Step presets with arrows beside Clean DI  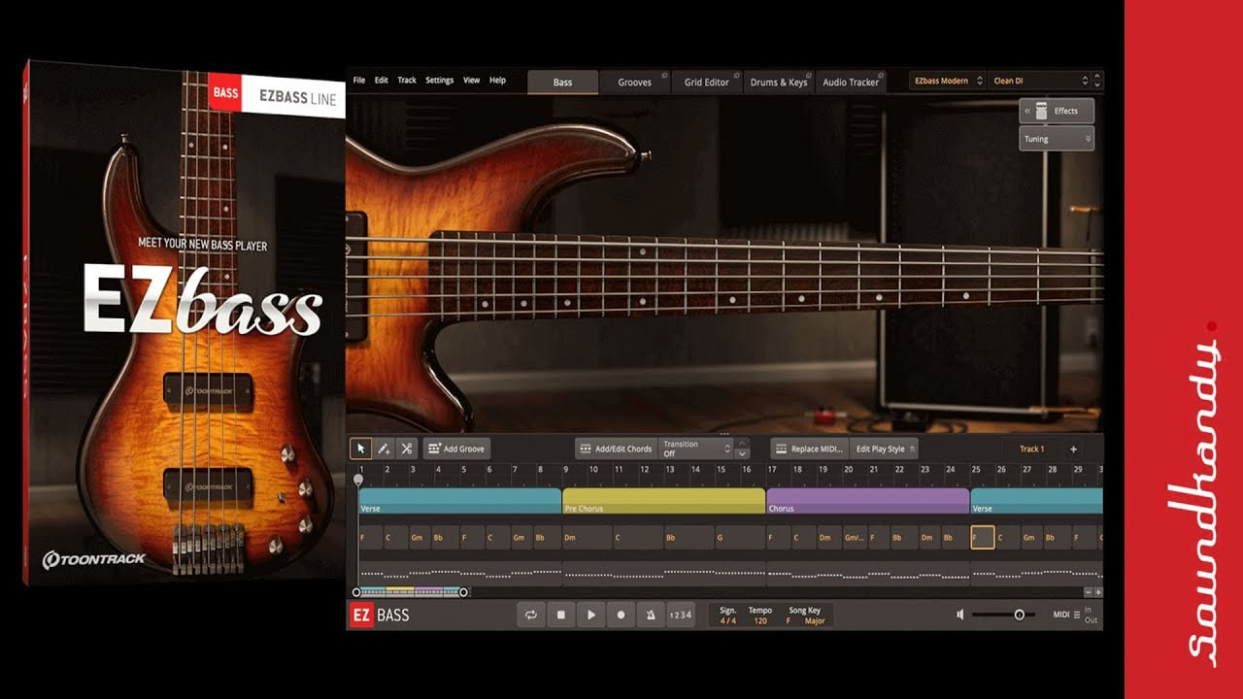(1097, 81)
